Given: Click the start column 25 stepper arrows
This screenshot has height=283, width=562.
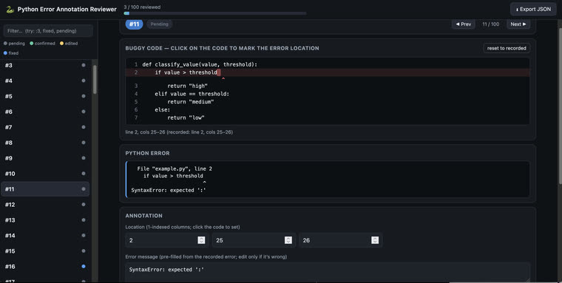Looking at the screenshot, I should tap(288, 240).
